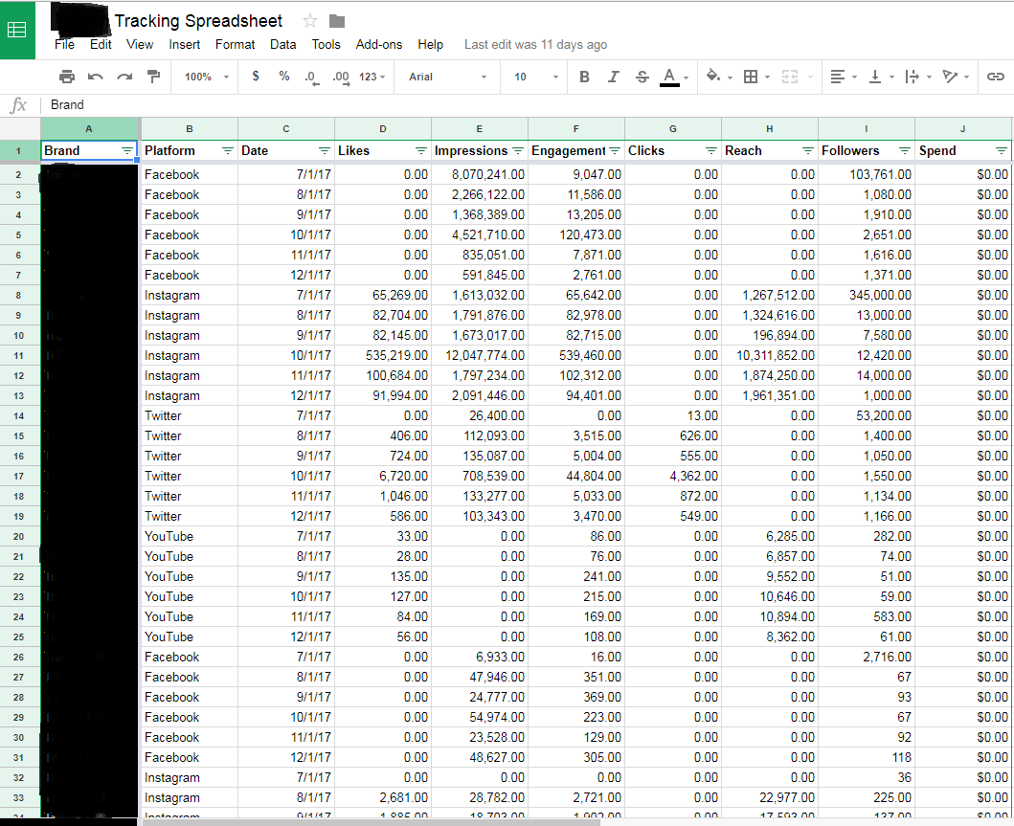Open the Google Sheets home icon

(x=17, y=30)
